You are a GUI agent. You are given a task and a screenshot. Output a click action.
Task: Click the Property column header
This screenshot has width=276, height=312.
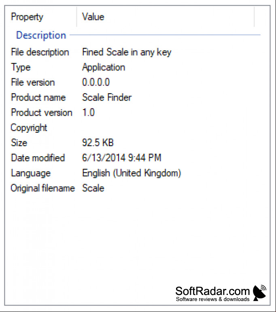[x=41, y=17]
